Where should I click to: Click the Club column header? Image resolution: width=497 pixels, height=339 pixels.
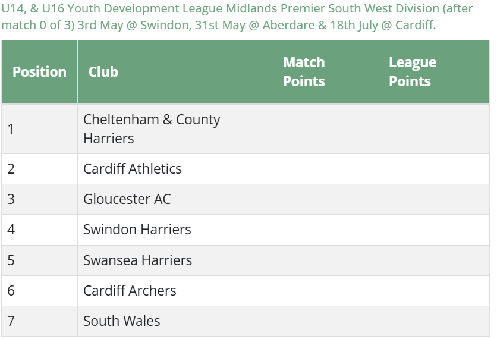pyautogui.click(x=103, y=72)
